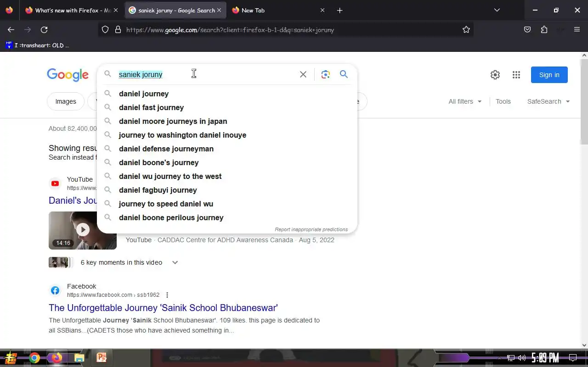Click the taskbar volume speaker icon

pos(522,358)
